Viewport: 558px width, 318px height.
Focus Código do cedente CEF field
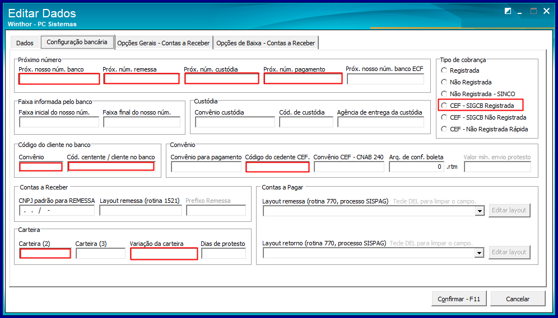tap(277, 167)
